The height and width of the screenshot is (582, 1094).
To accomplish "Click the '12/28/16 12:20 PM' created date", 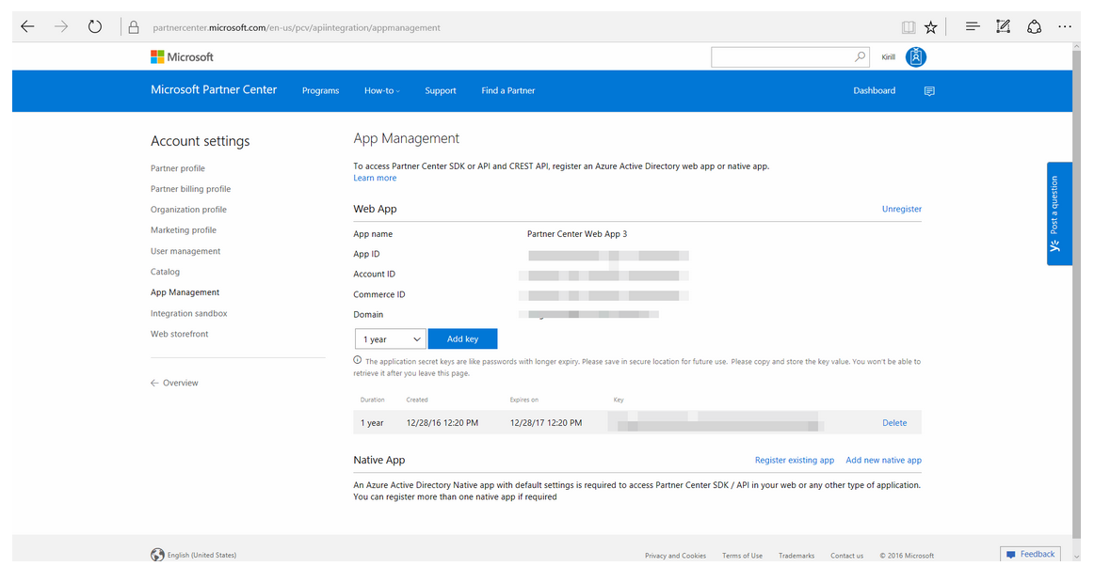I will point(442,422).
